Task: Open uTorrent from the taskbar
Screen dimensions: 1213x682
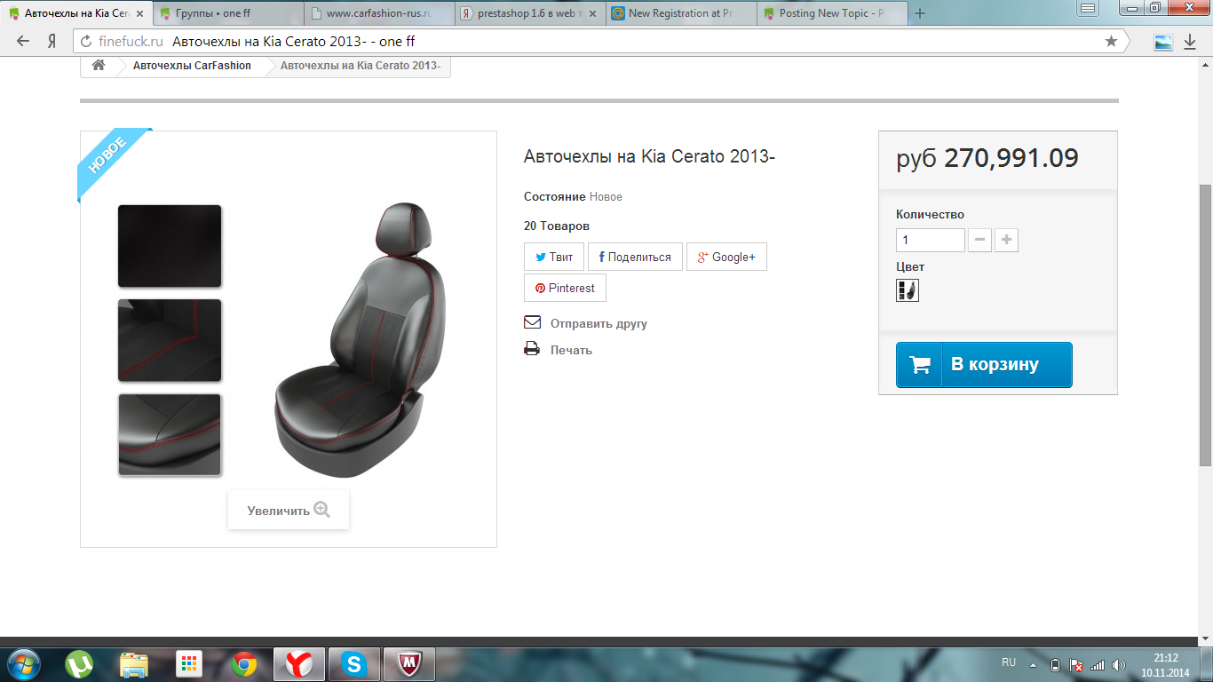Action: coord(80,663)
